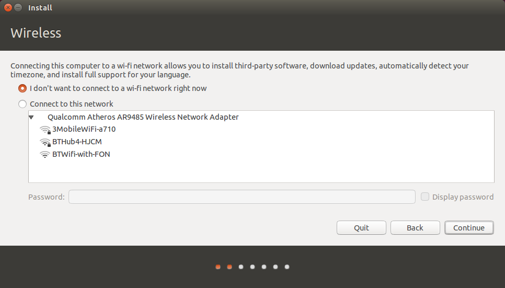Collapse the Qualcomm Atheros adapter tree arrow
This screenshot has height=288, width=505.
pos(32,118)
